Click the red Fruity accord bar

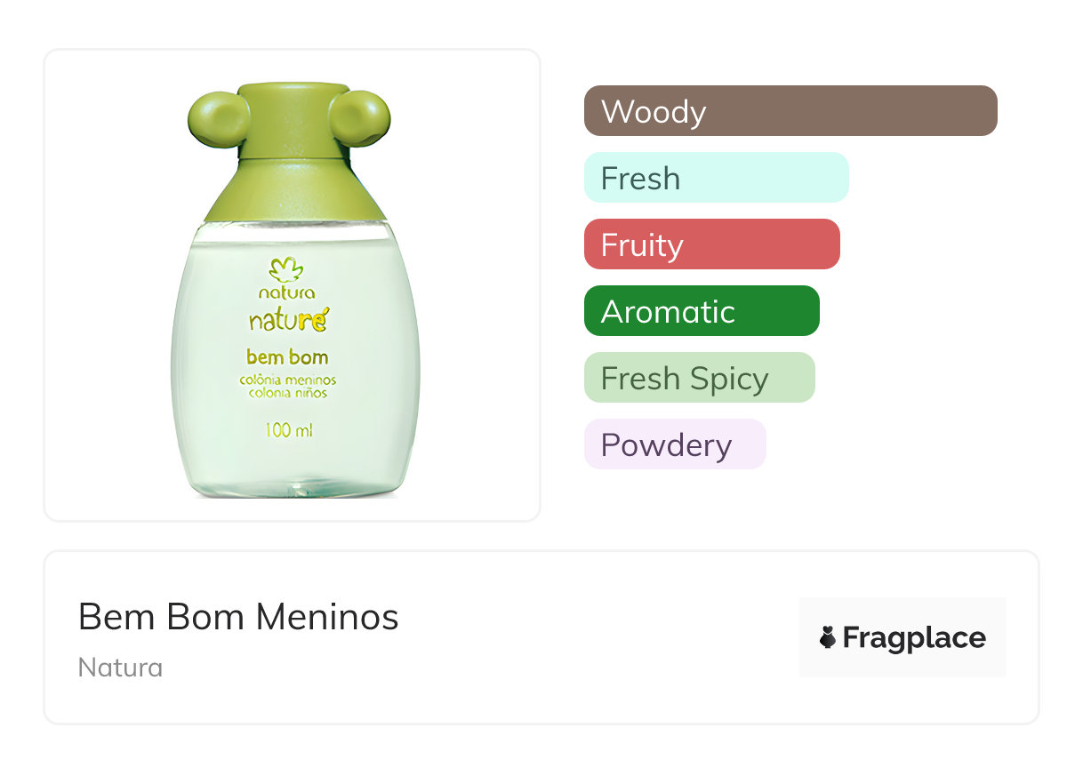711,244
